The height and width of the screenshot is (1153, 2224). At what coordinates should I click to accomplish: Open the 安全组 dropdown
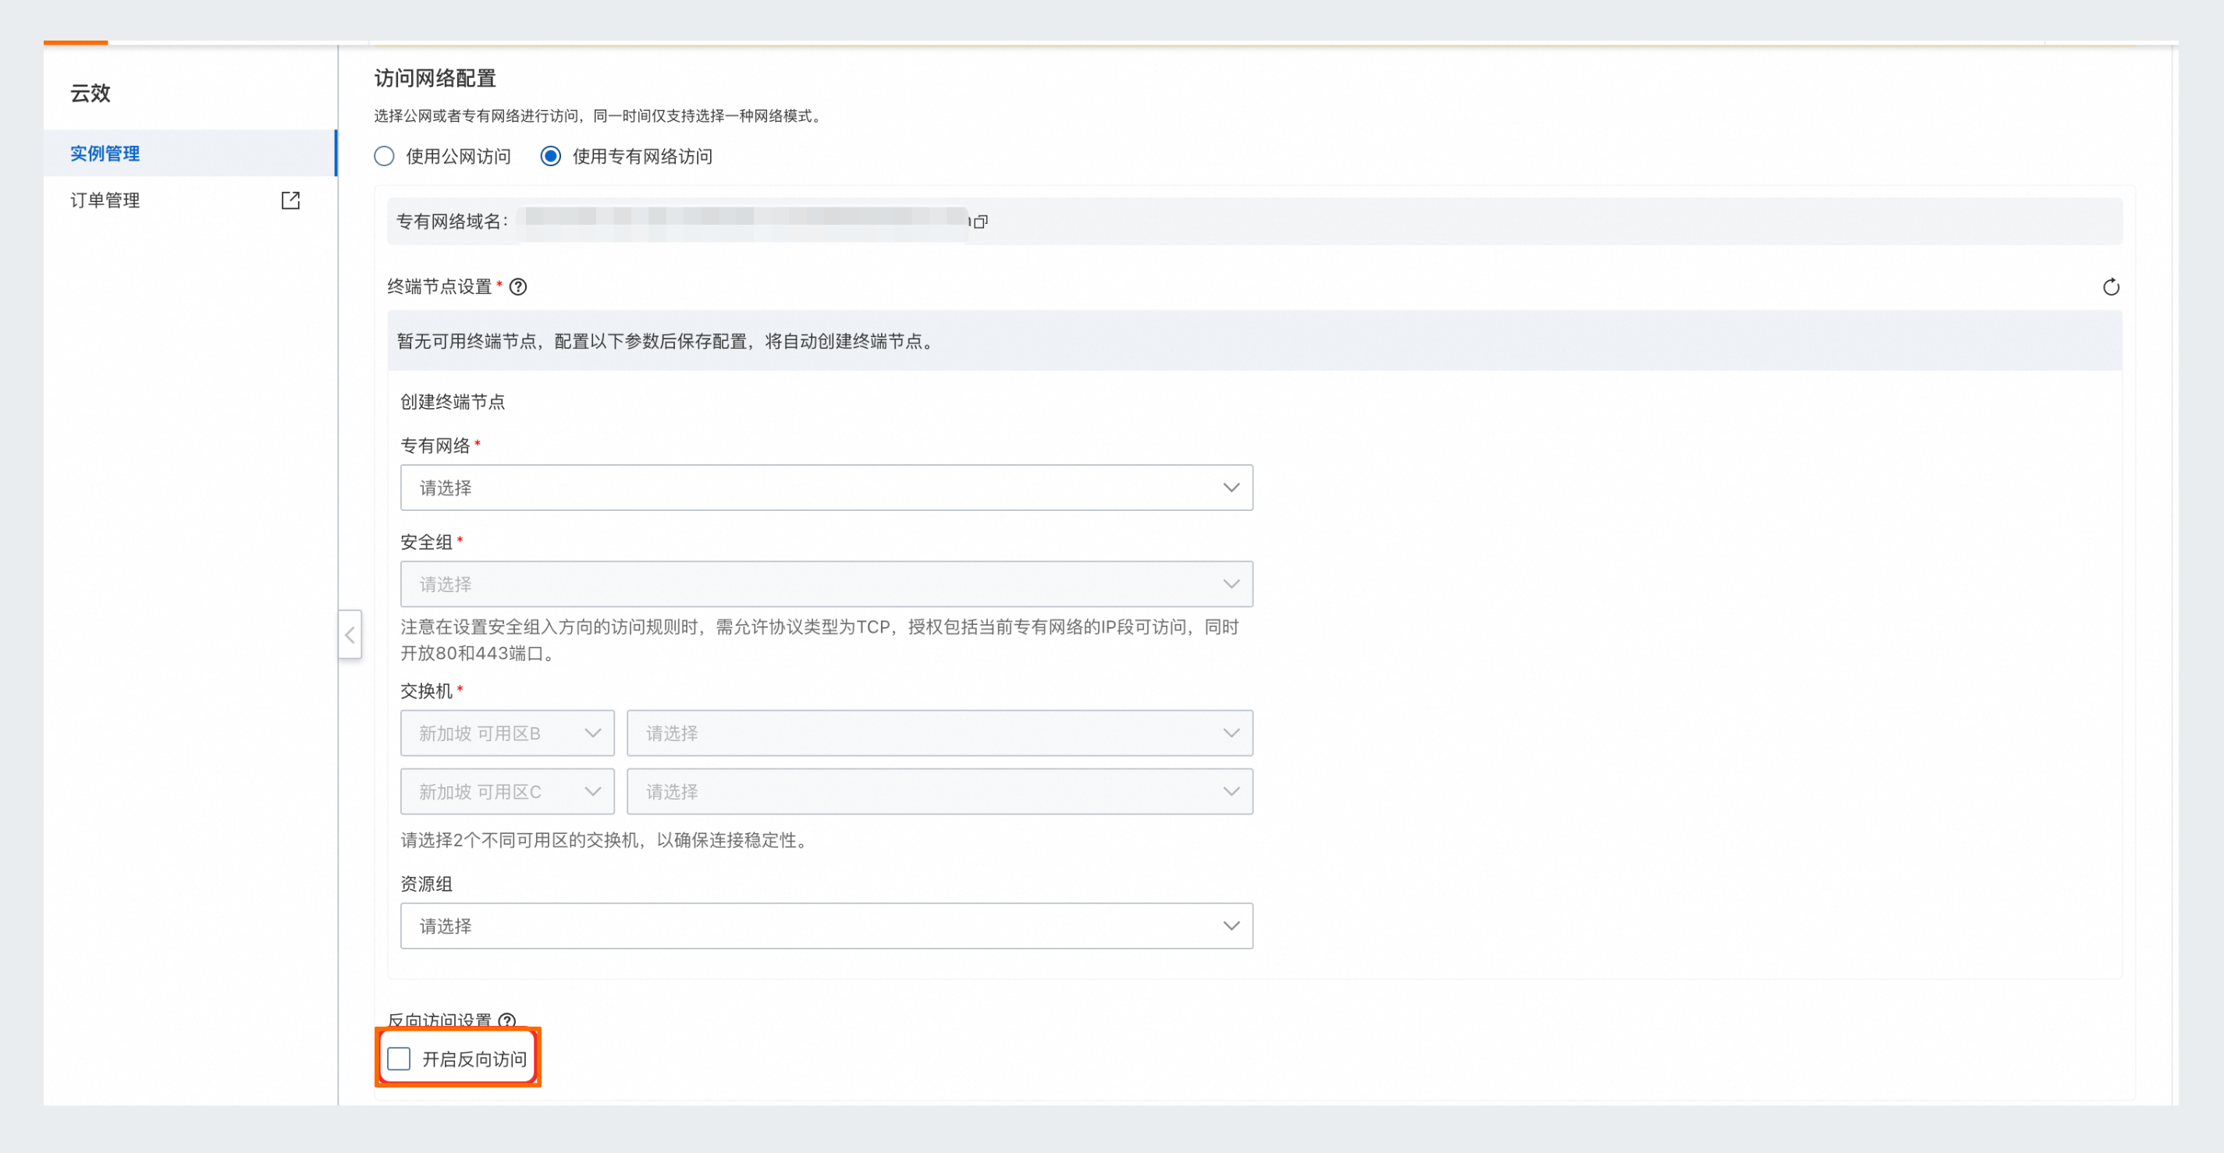point(826,584)
